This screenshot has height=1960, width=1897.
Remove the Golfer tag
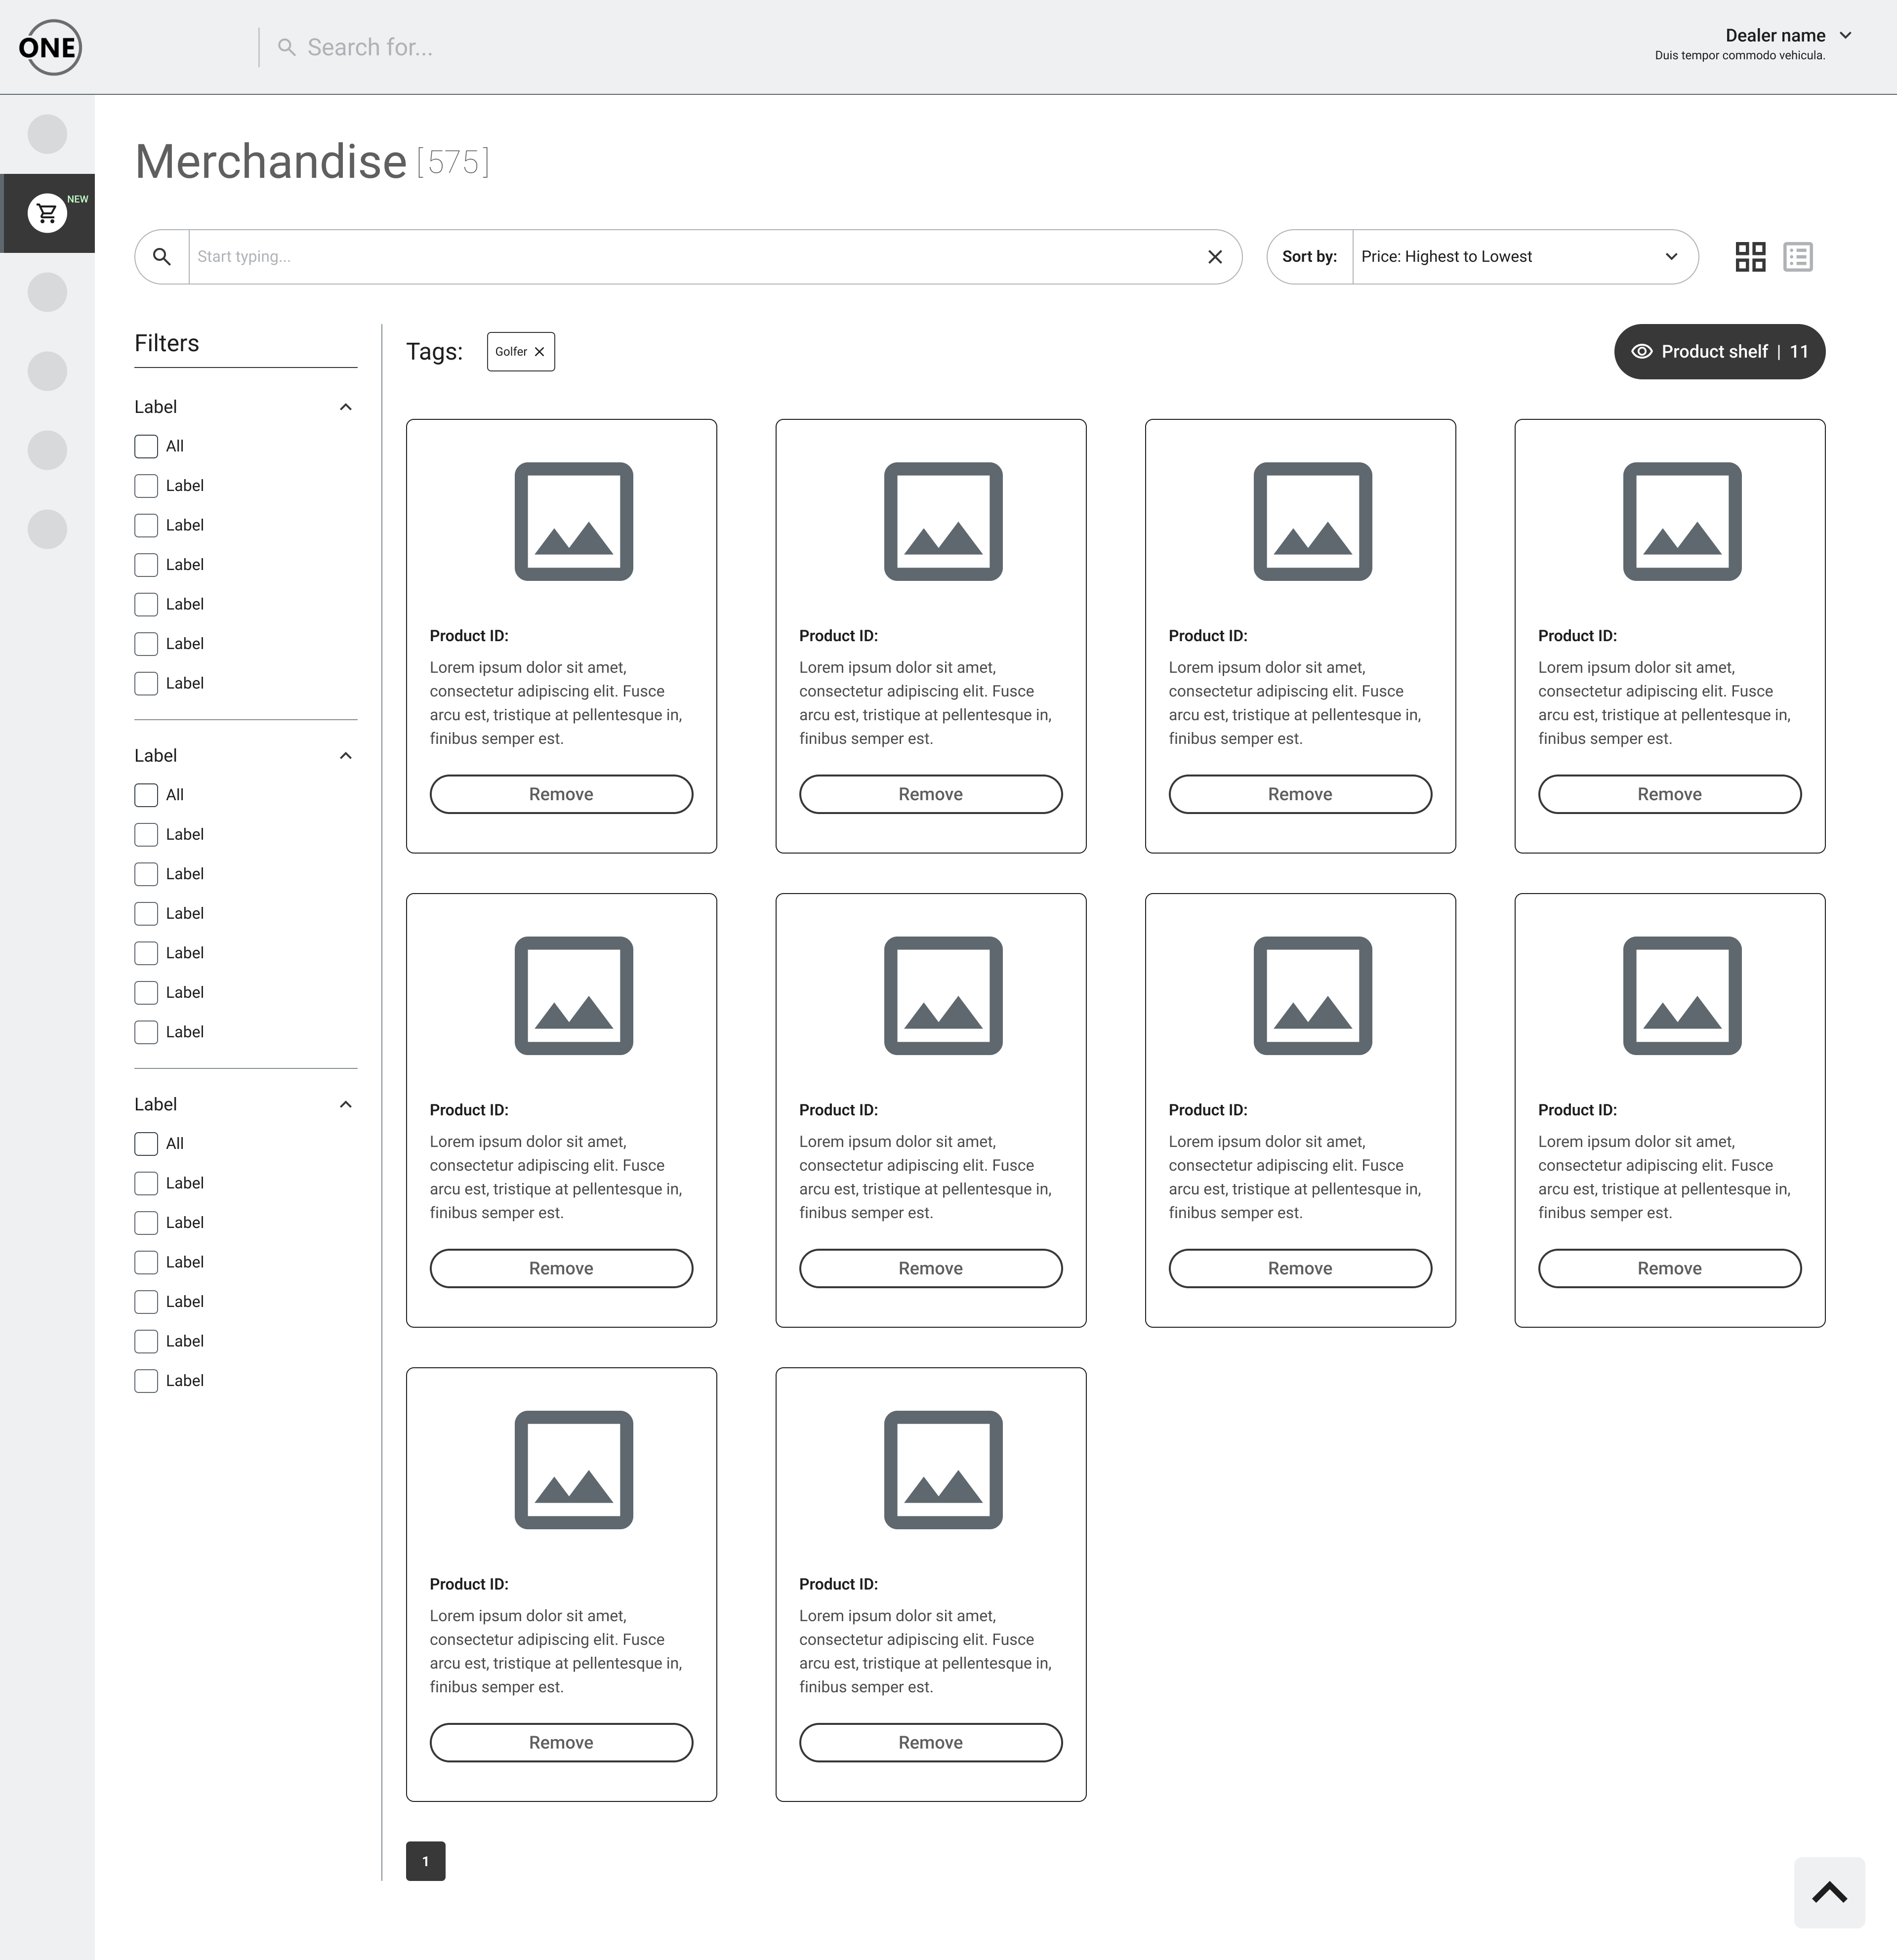[x=539, y=352]
